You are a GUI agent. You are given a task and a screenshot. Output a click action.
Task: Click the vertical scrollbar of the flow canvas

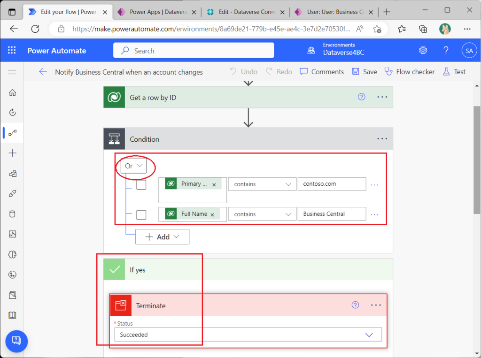pos(477,160)
